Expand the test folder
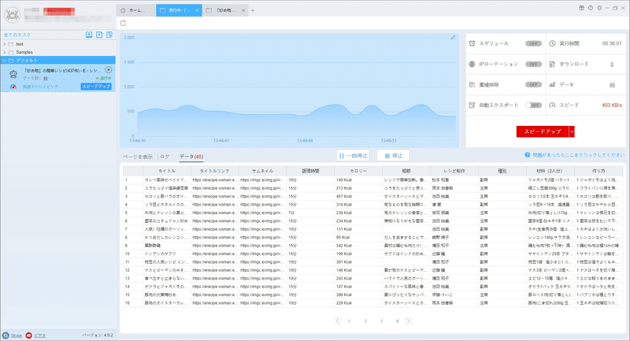 tap(5, 44)
